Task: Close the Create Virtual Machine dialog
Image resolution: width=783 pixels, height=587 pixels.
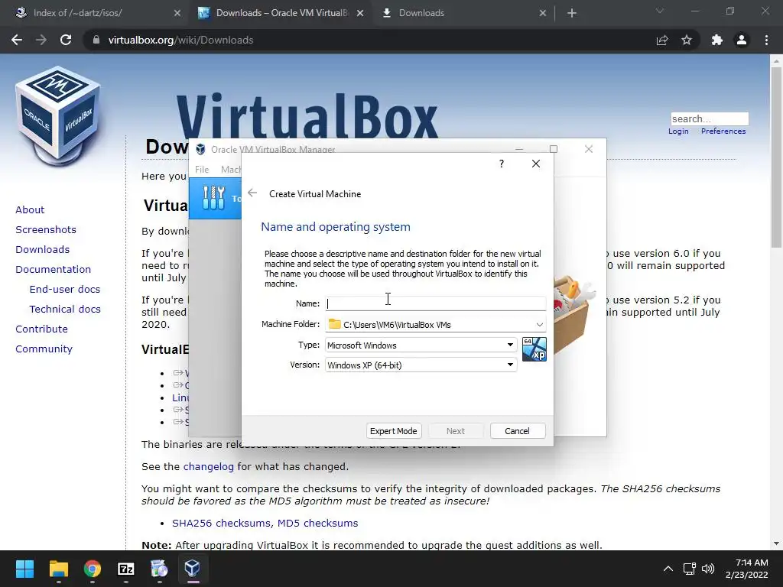Action: click(536, 164)
